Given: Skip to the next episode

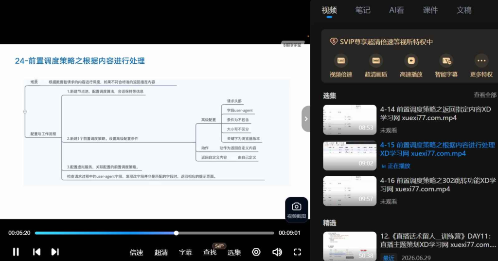Looking at the screenshot, I should [x=55, y=252].
